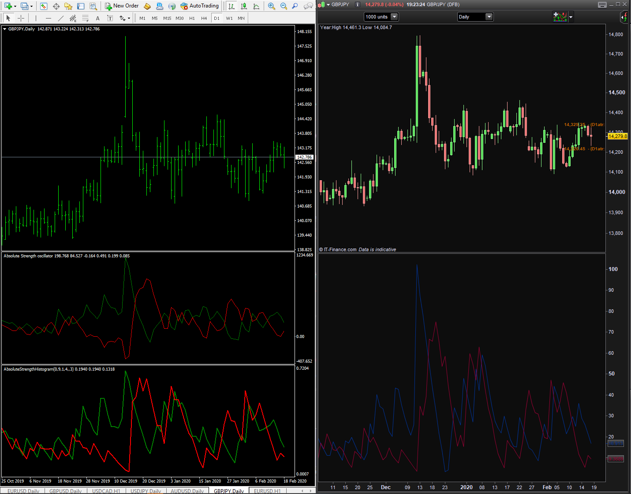This screenshot has width=631, height=494.
Task: Click the crosshair cursor tool
Action: point(21,18)
